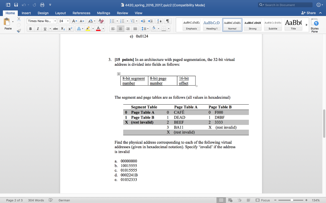
Task: Click the zoom slider in status bar
Action: pos(290,200)
